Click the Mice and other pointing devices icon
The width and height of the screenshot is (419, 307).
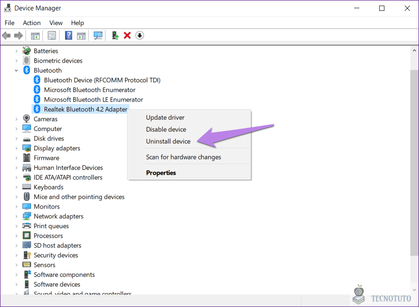click(x=26, y=197)
